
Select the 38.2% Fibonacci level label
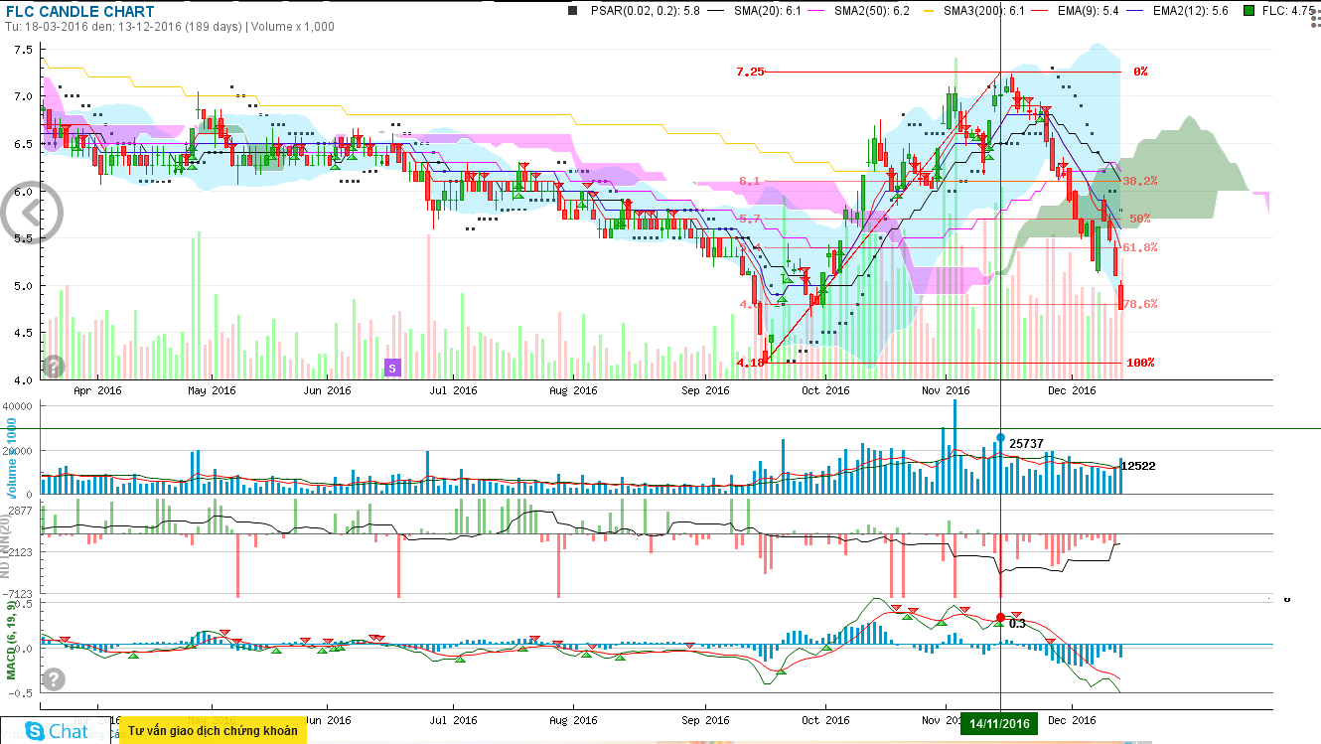(1140, 181)
